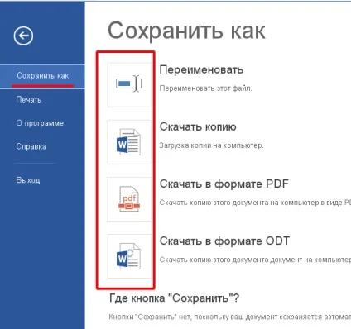Click the Сохранить как page title
This screenshot has width=351, height=329.
[x=186, y=31]
